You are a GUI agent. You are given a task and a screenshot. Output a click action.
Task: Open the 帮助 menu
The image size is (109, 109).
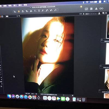[x=25, y=5]
